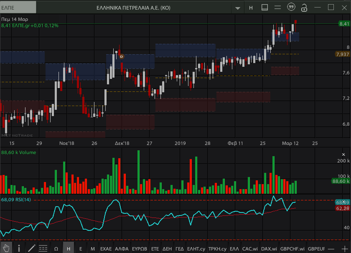Maximize the chart window

[331, 8]
